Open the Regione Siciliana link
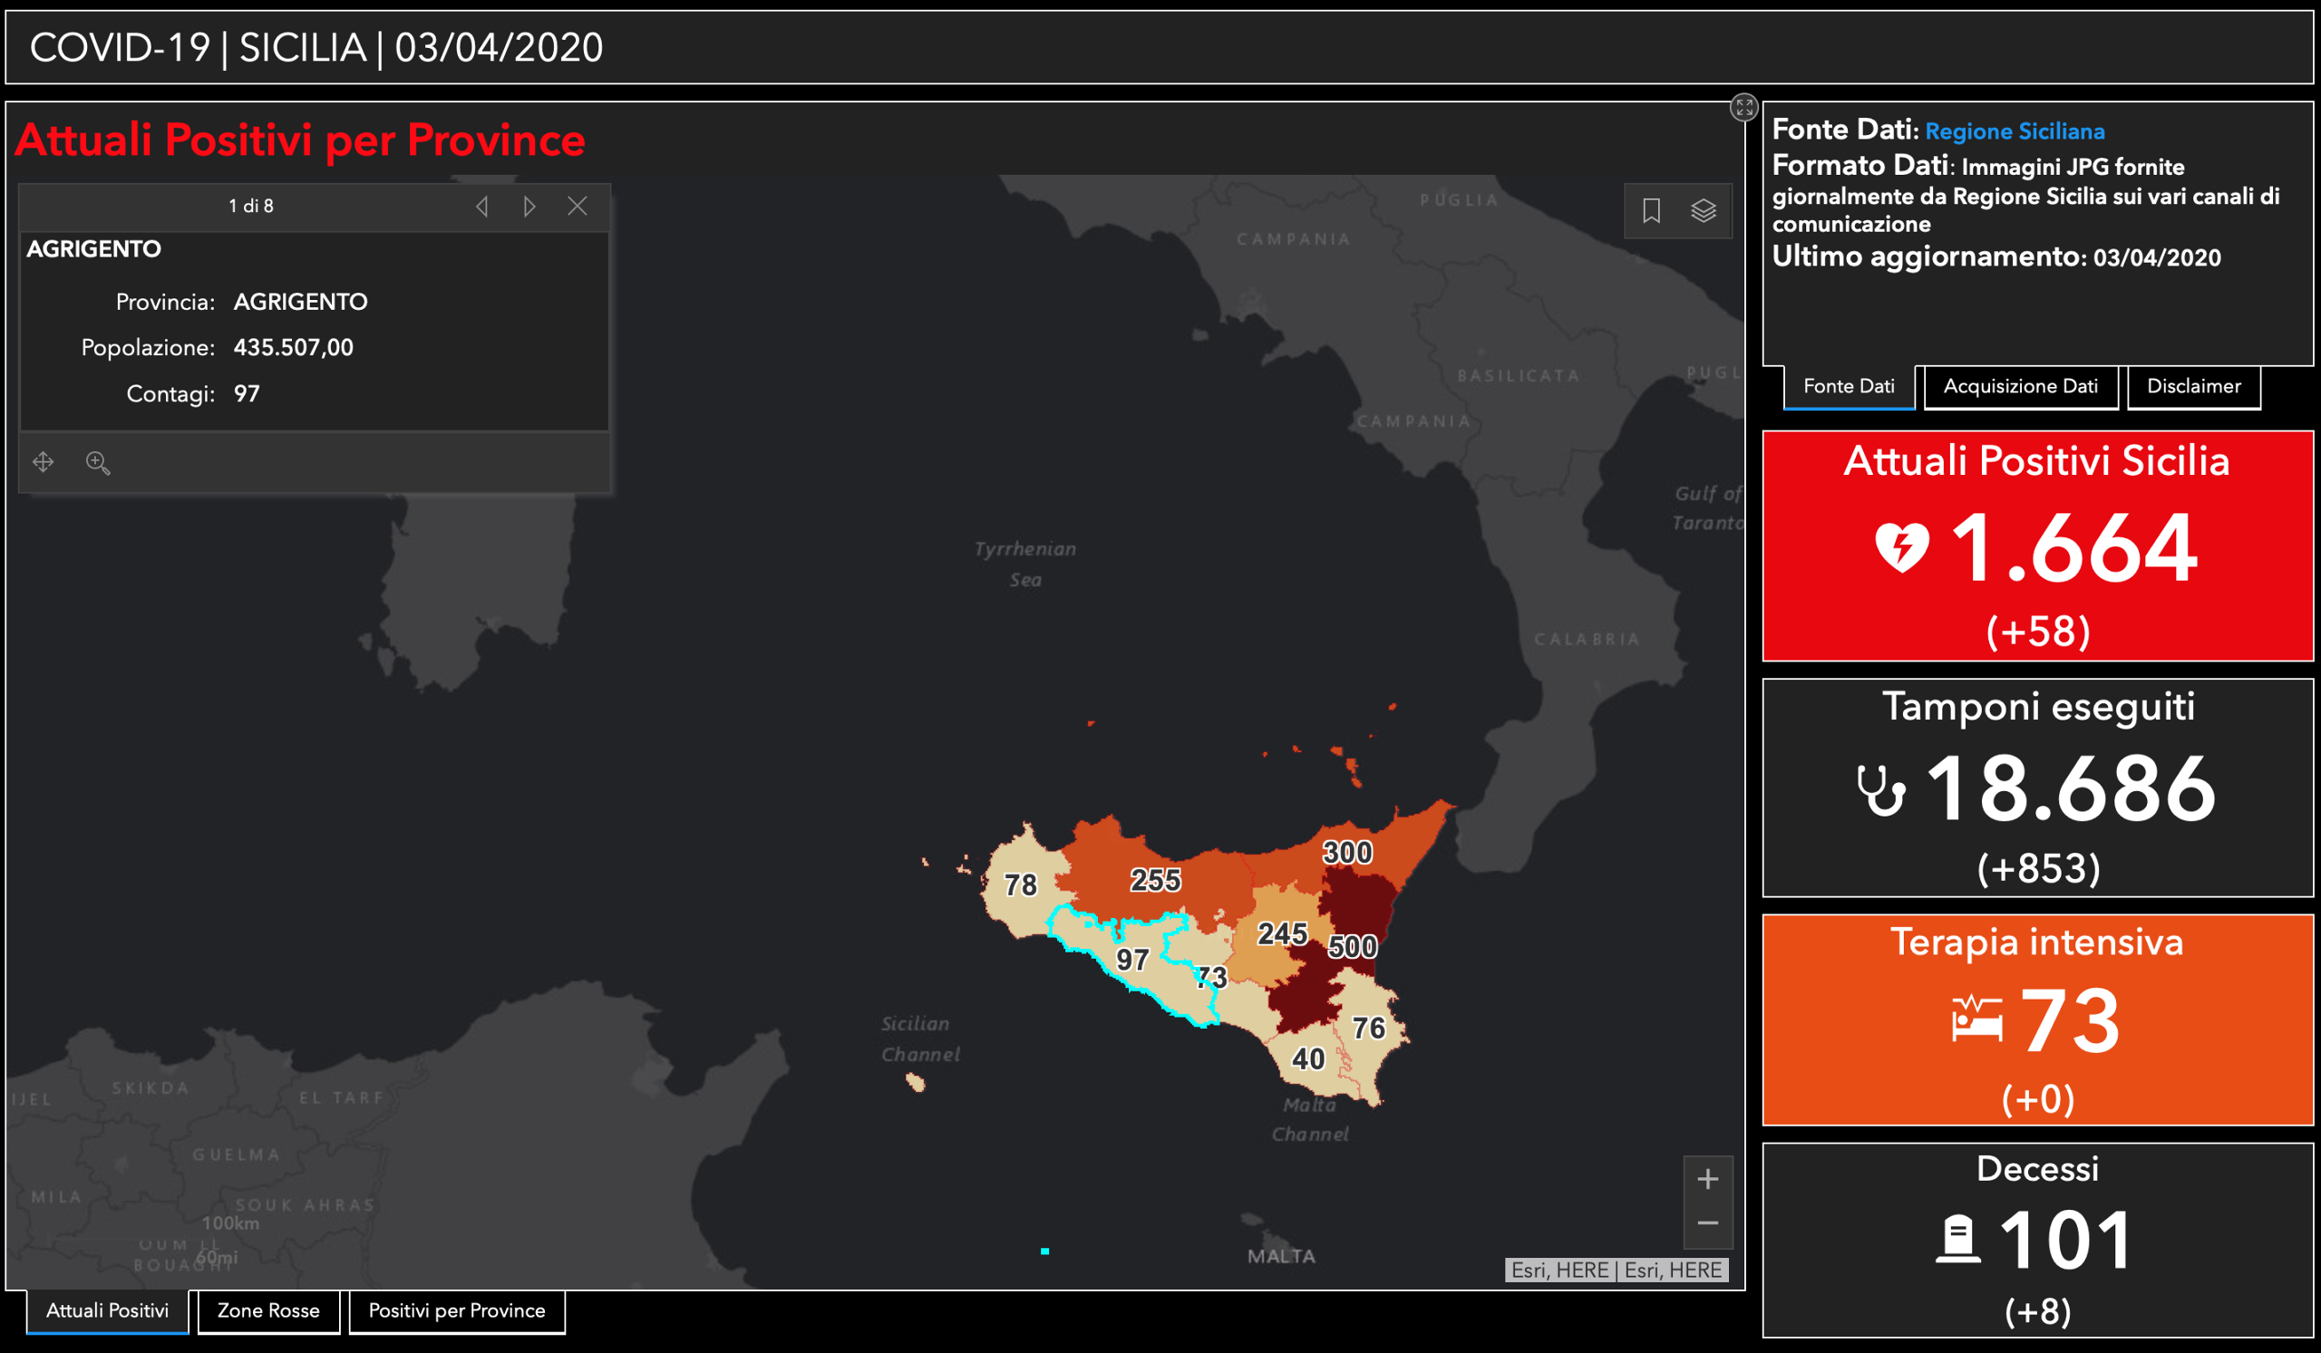Screen dimensions: 2321x1353 click(x=2015, y=131)
